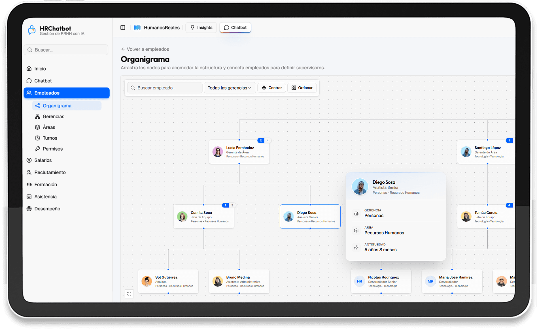Click Diego Sosa's avatar in detail card
The width and height of the screenshot is (537, 329).
pyautogui.click(x=360, y=187)
